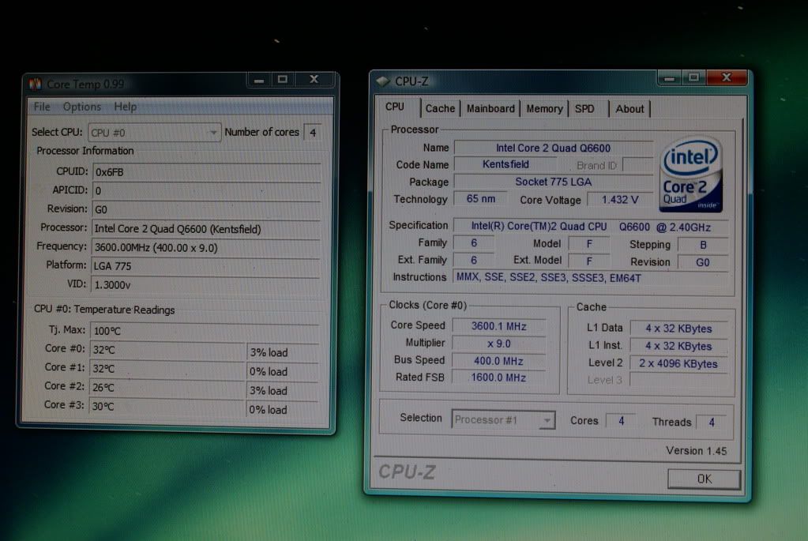
Task: Switch to the Memory tab in CPU-Z
Action: [x=544, y=109]
